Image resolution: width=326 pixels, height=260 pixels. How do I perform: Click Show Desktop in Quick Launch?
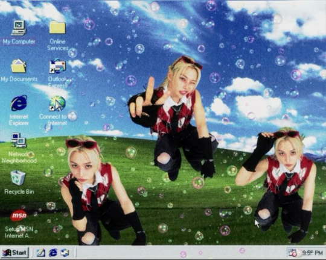pos(41,253)
